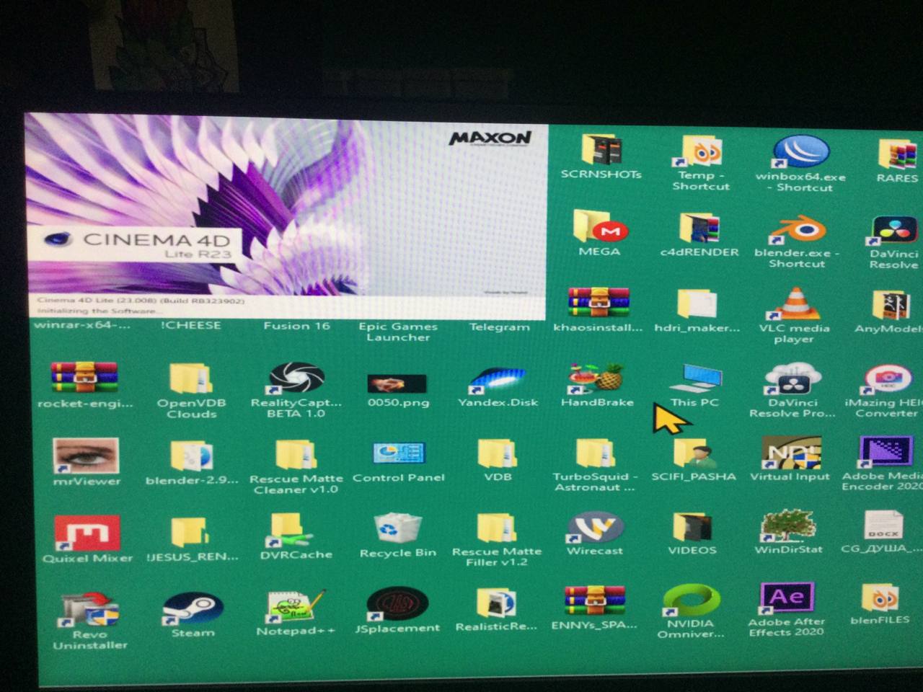Launch Yandex.Disk icon
Screen dimensions: 923x692
coord(498,379)
